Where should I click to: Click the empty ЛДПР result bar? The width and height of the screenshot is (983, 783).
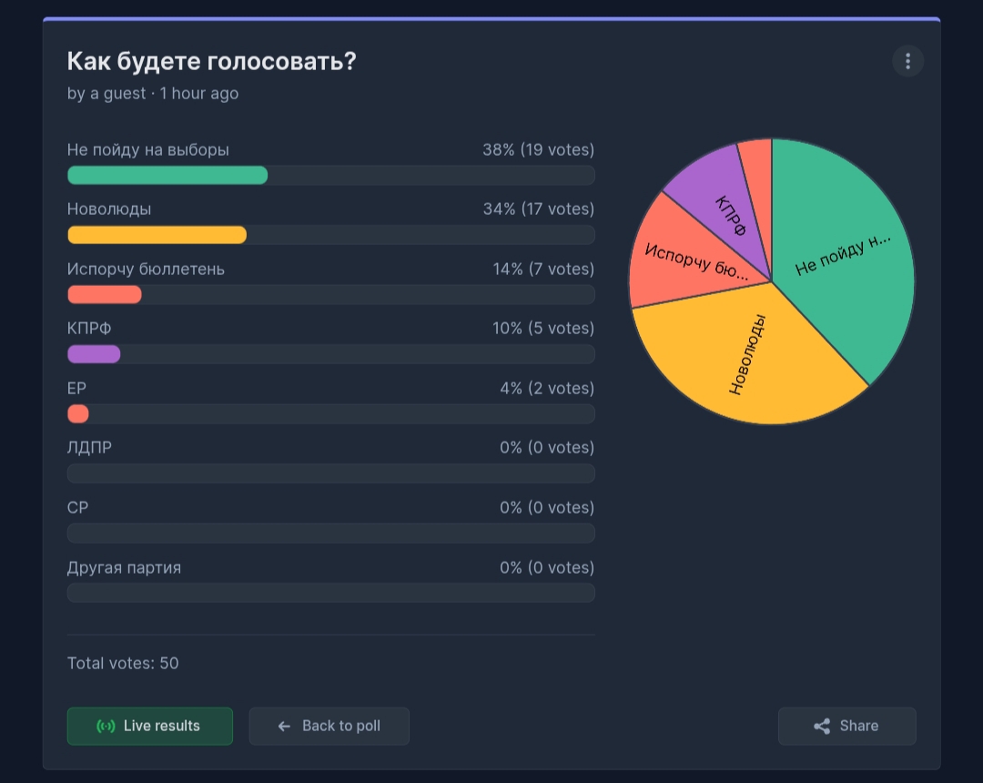(331, 473)
